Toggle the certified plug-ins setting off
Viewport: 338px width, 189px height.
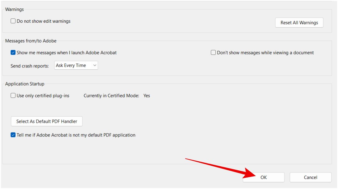coord(13,95)
